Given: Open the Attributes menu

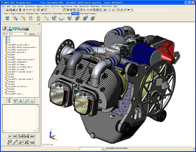Looking at the screenshot, I should click(30, 6).
